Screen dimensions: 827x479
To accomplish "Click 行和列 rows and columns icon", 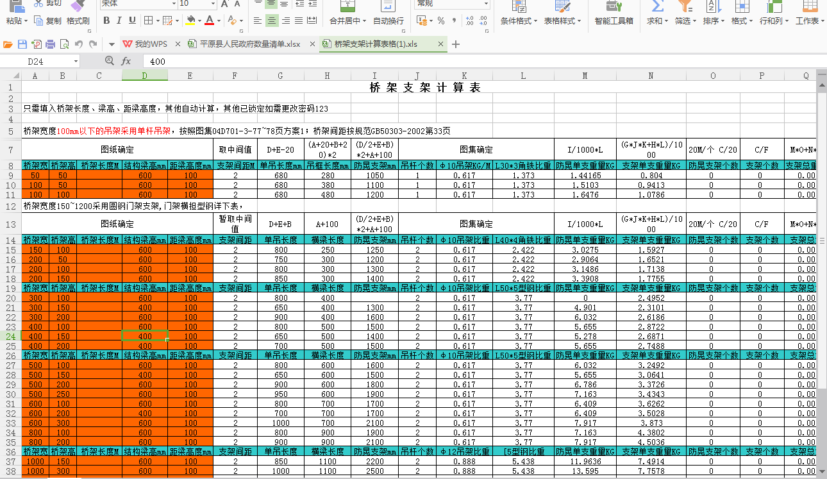I will click(774, 6).
